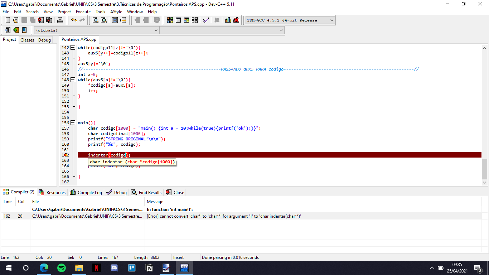Viewport: 489px width, 275px height.
Task: Click the New source file toolbar icon
Action: [x=8, y=20]
